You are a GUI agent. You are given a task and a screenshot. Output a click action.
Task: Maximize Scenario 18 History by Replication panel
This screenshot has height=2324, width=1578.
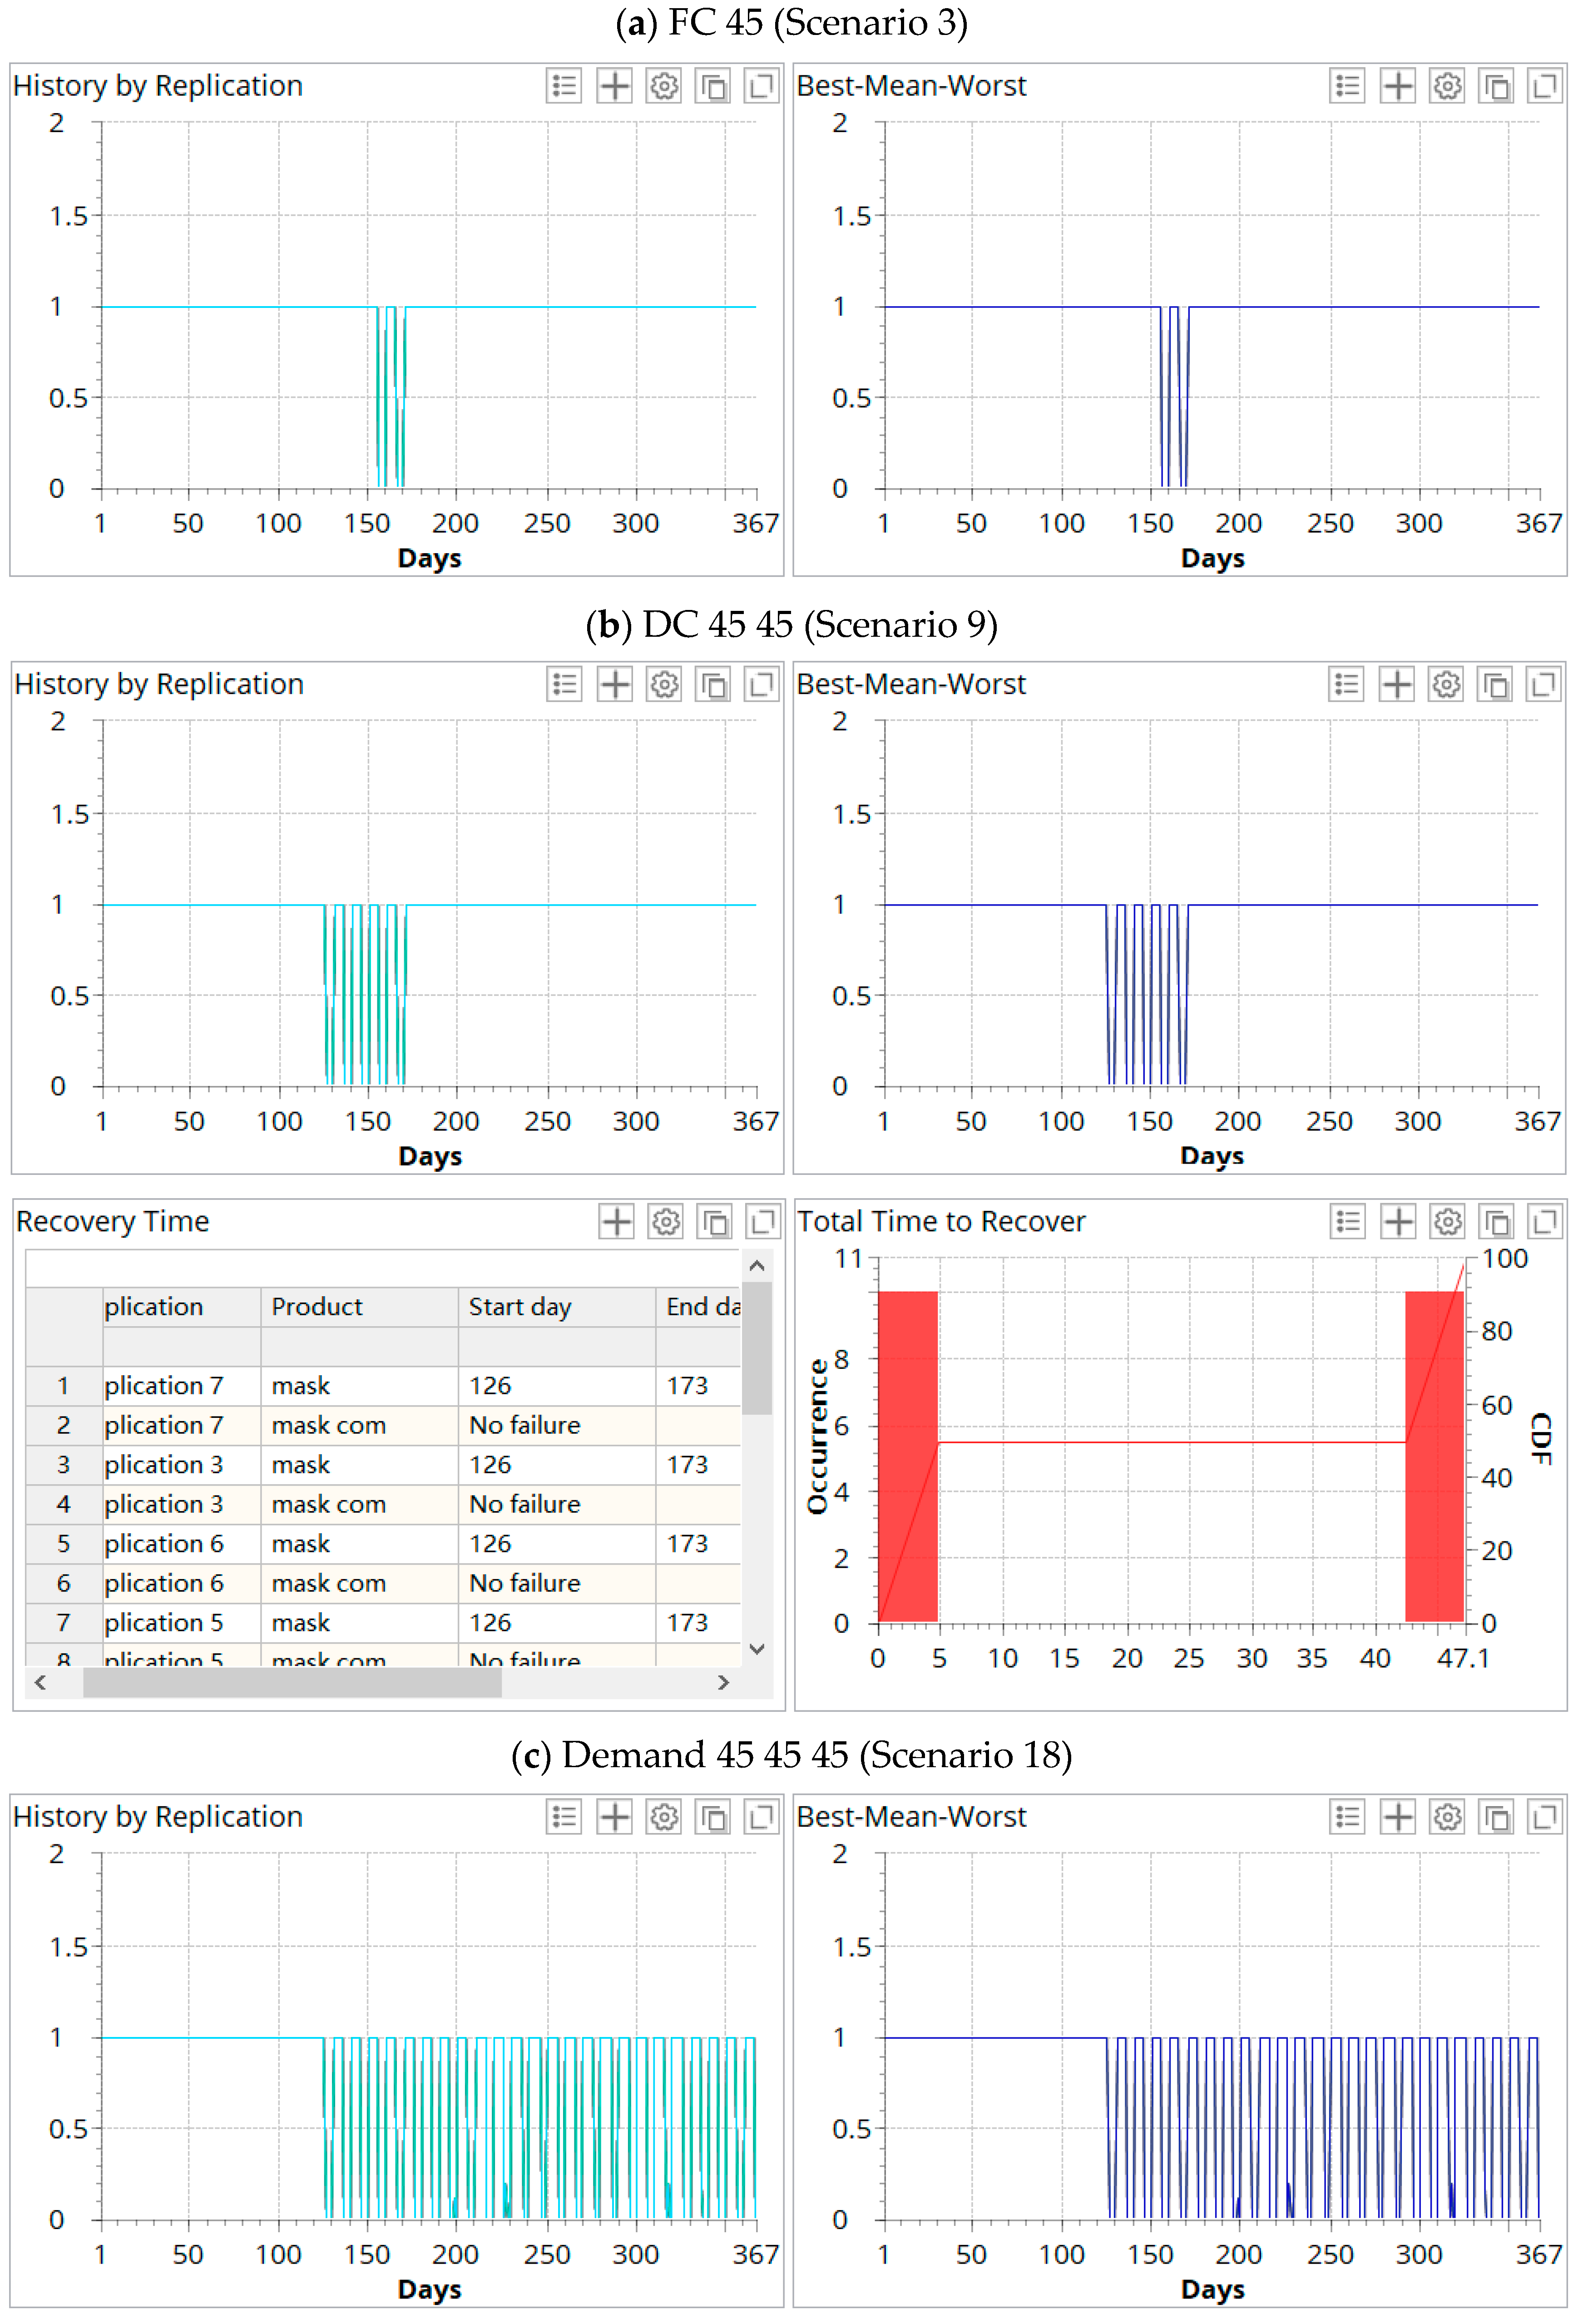click(x=761, y=1817)
